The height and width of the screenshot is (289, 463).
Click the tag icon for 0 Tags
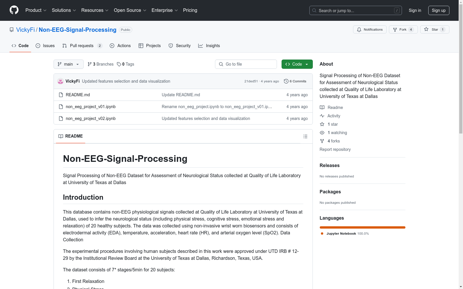click(119, 64)
